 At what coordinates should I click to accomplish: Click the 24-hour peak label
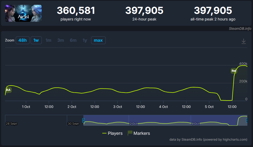pos(144,19)
